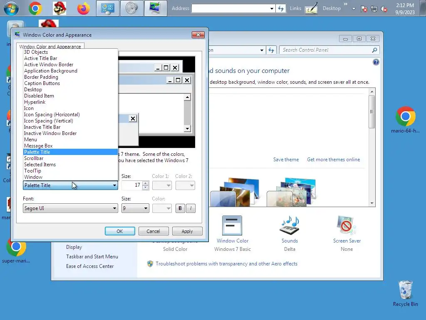Click the Control Panel help question icon
Image resolution: width=426 pixels, height=320 pixels.
tap(376, 62)
